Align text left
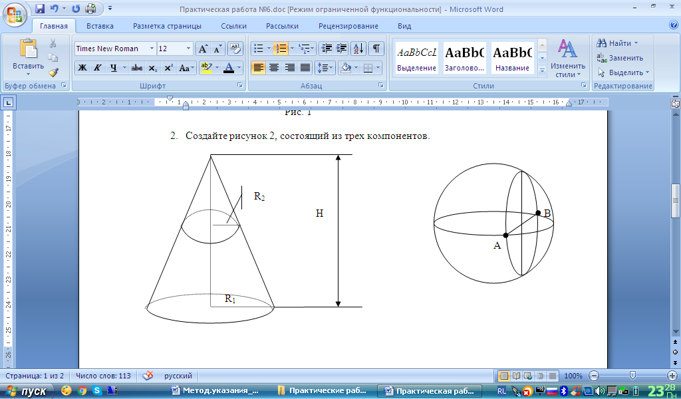681x399 pixels. click(259, 68)
